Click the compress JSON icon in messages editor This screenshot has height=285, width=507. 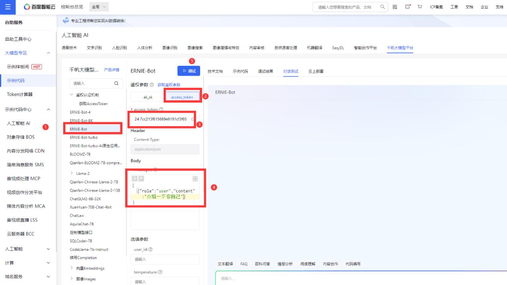coord(141,179)
